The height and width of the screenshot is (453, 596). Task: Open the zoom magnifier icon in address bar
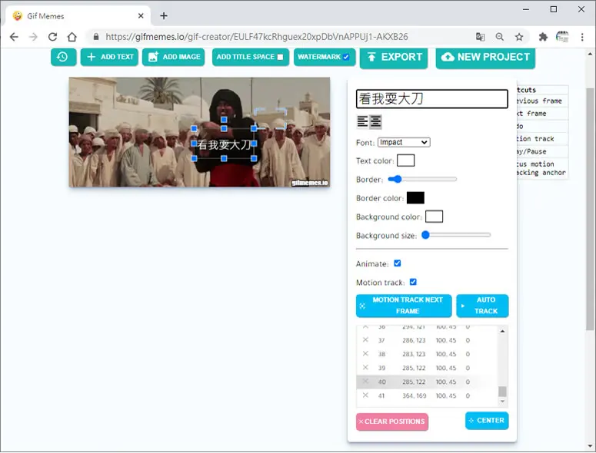499,37
